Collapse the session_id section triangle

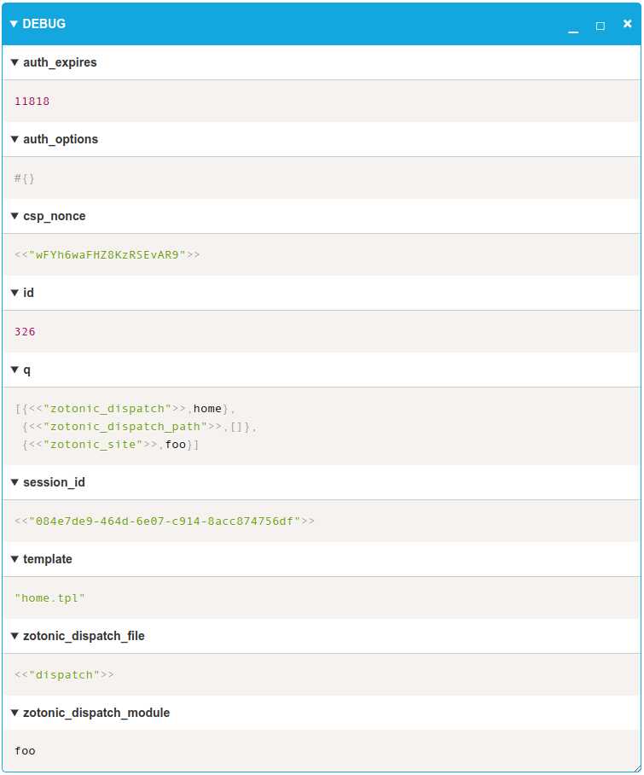(x=15, y=482)
